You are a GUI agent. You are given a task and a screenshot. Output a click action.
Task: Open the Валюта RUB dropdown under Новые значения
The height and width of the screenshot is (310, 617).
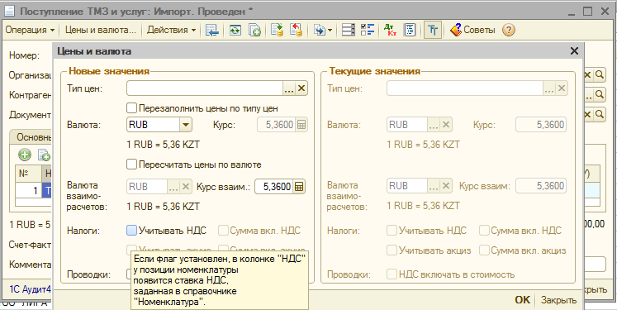(x=185, y=126)
